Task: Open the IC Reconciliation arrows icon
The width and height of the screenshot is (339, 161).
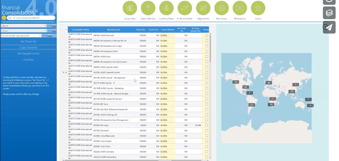Action: click(x=185, y=8)
